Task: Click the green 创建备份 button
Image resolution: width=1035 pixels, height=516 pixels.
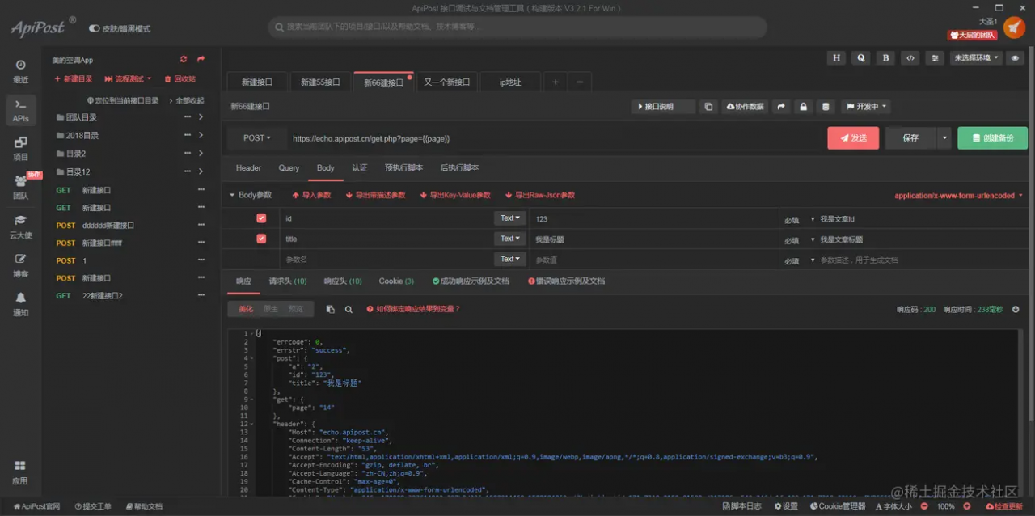Action: [992, 138]
